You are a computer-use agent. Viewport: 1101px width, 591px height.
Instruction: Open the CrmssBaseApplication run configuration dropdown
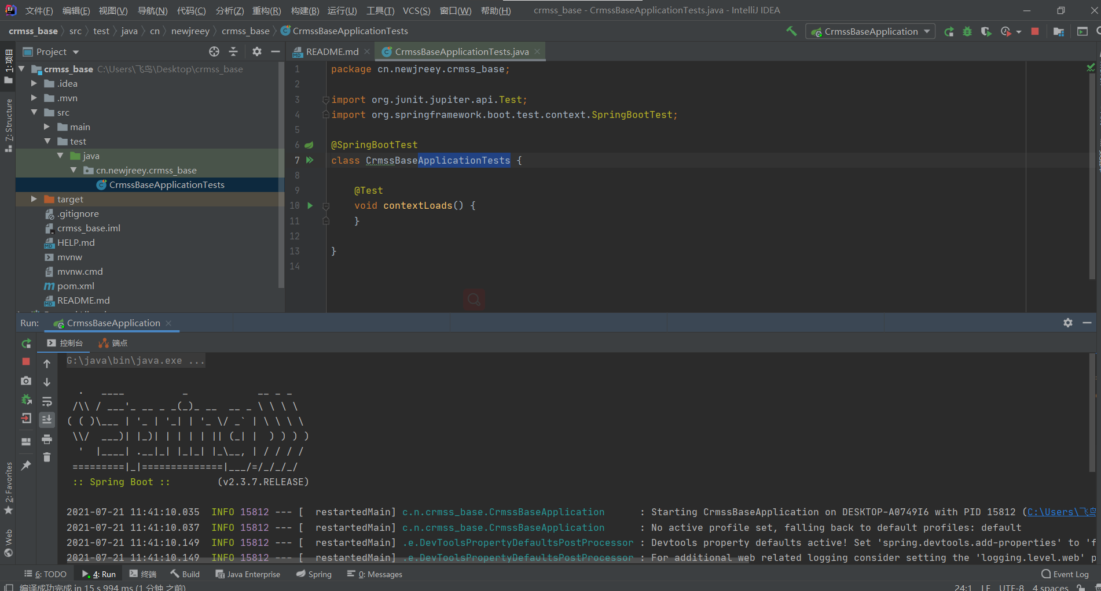click(870, 32)
